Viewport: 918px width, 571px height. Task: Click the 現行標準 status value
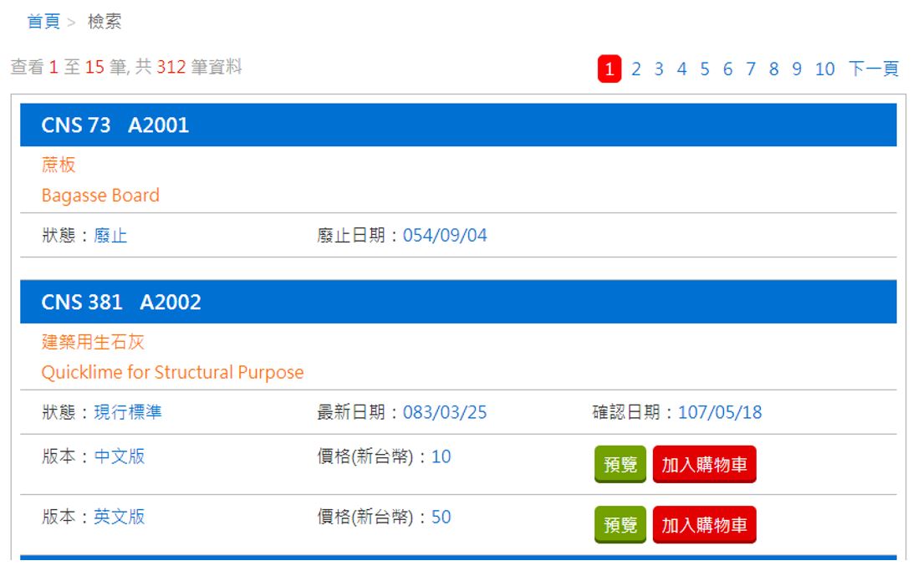(128, 412)
